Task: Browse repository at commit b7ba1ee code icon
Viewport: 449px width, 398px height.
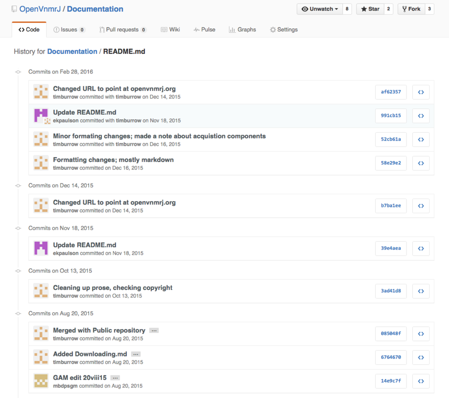Action: (421, 206)
